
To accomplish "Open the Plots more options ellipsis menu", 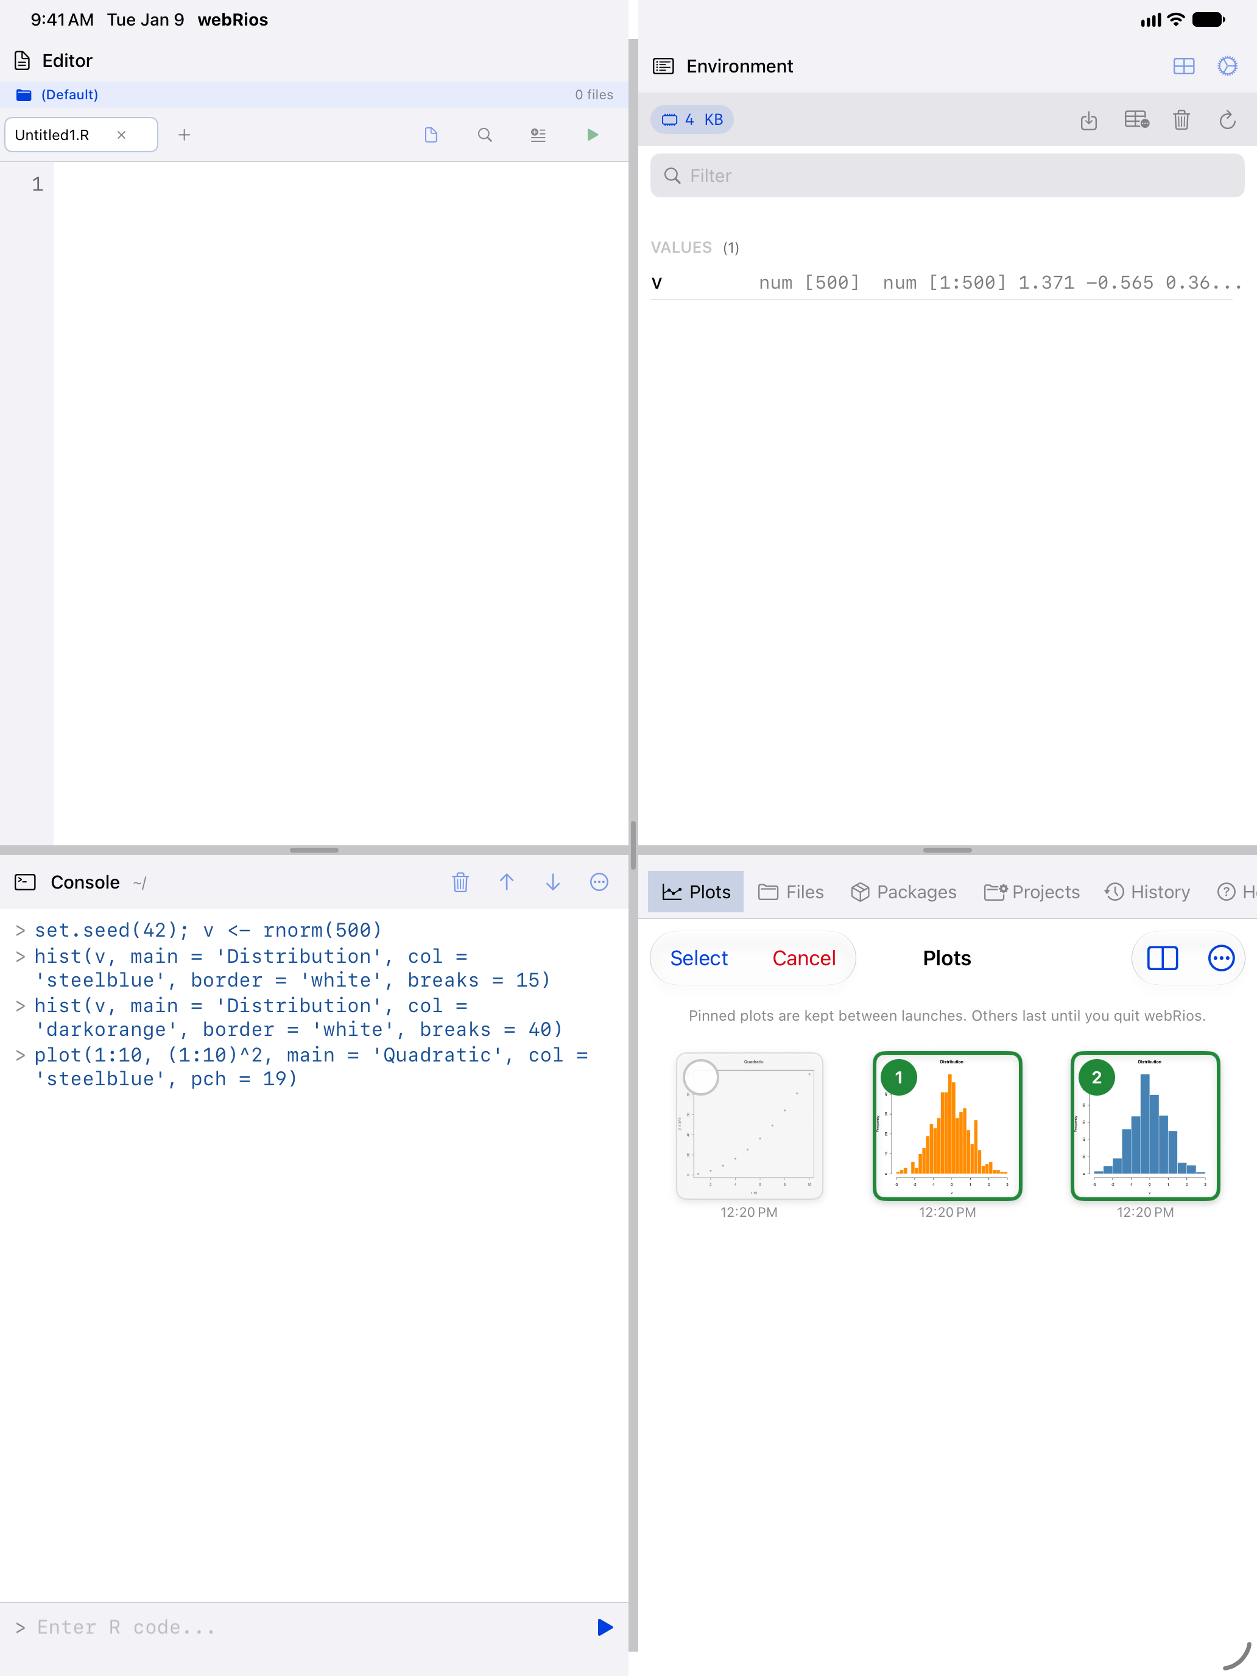I will pos(1220,959).
